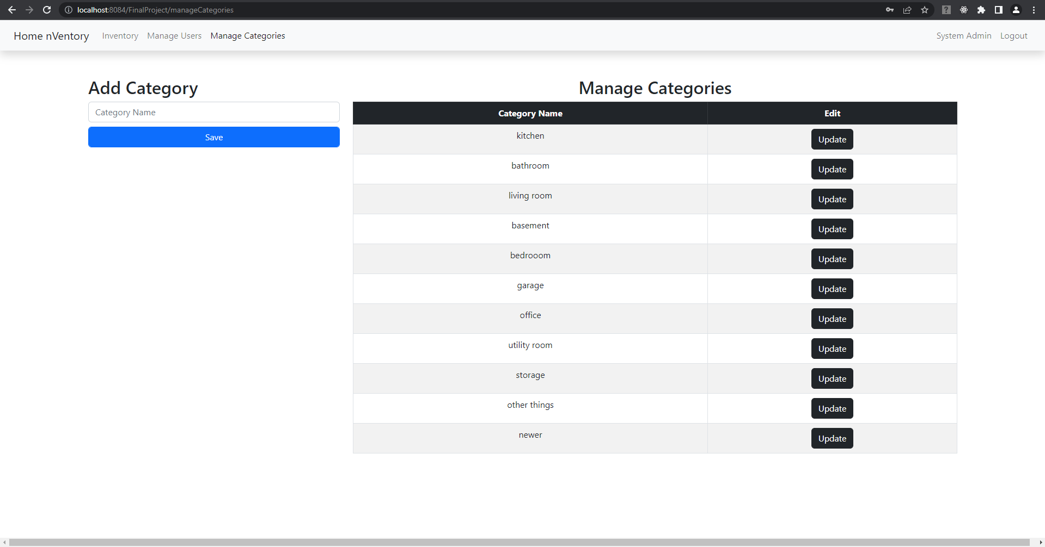Select the 'kitchen' category name cell
Screen dimensions: 1045x547
click(x=530, y=139)
